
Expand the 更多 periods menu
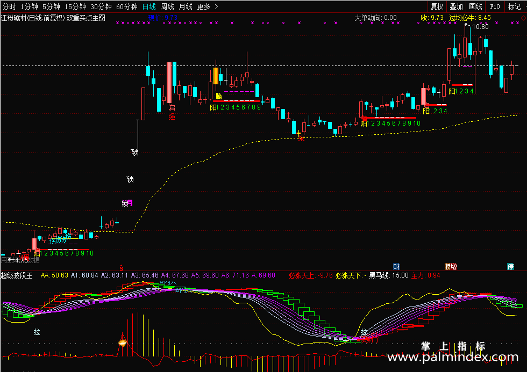(x=207, y=6)
